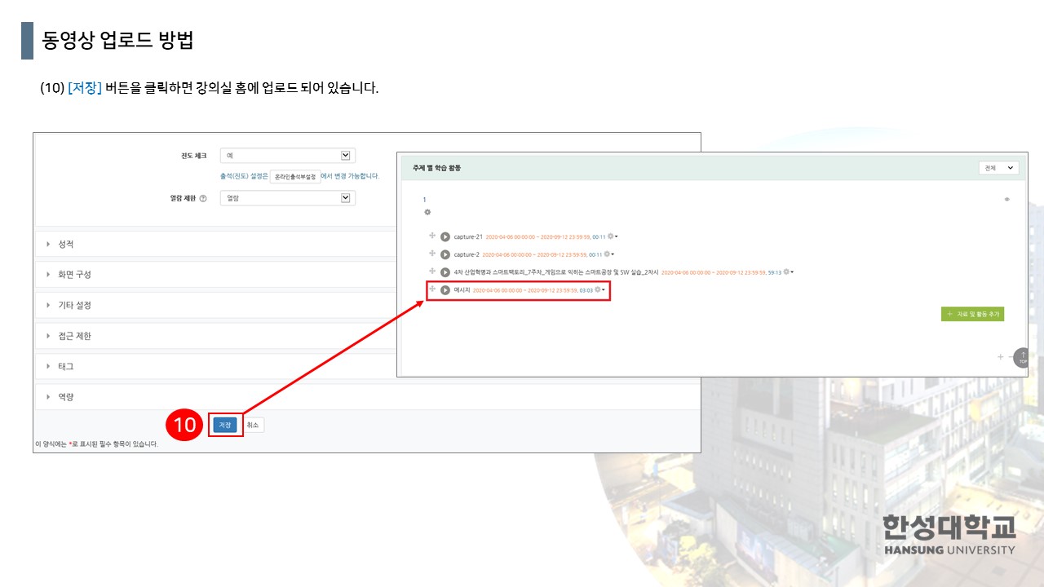The height and width of the screenshot is (587, 1044).
Task: Open the 열람 제한 dropdown
Action: coord(288,198)
